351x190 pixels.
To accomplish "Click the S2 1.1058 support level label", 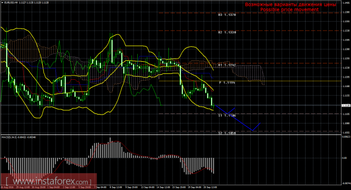I will pos(227,133).
